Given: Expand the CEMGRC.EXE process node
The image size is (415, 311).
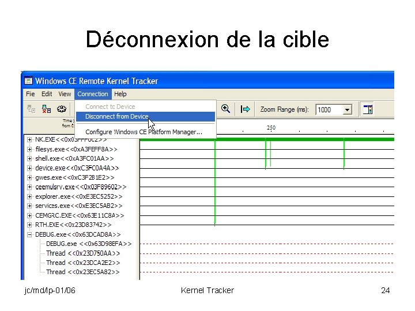Looking at the screenshot, I should (x=29, y=215).
